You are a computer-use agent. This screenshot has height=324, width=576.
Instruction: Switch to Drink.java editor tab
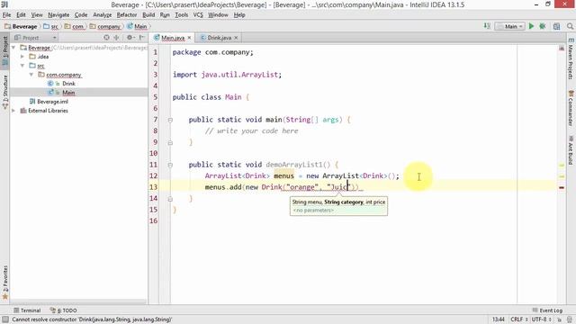[x=219, y=38]
